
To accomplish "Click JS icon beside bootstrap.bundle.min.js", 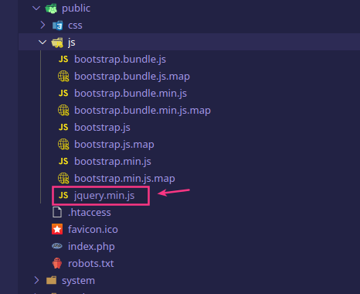I will [x=63, y=94].
